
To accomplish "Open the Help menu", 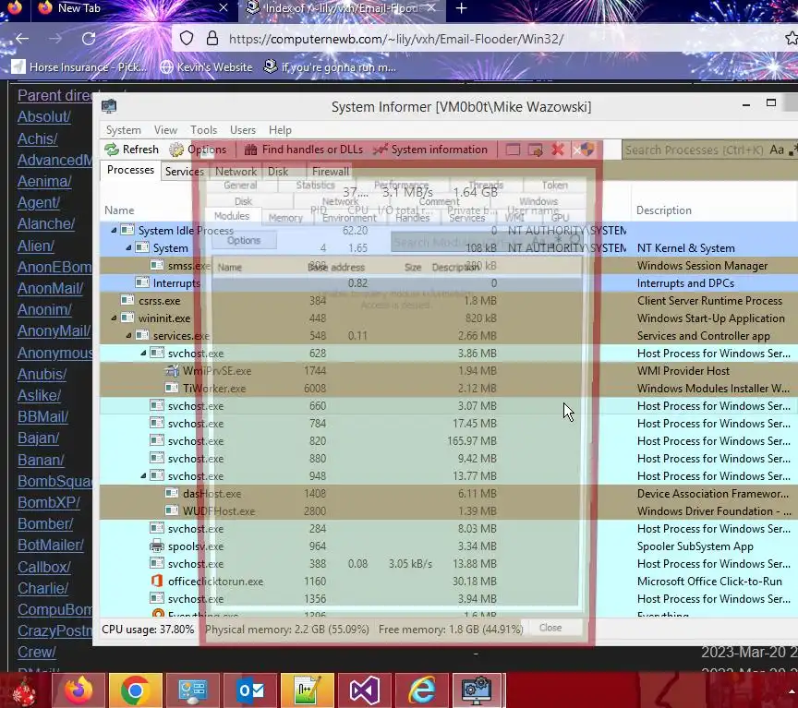I will (x=280, y=130).
